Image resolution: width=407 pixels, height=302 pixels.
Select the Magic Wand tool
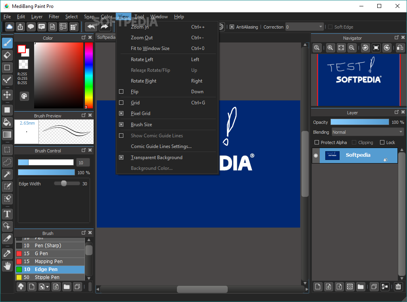pos(7,174)
